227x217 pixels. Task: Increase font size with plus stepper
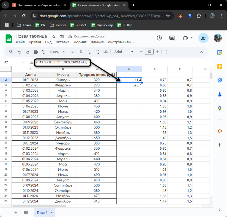pyautogui.click(x=157, y=52)
